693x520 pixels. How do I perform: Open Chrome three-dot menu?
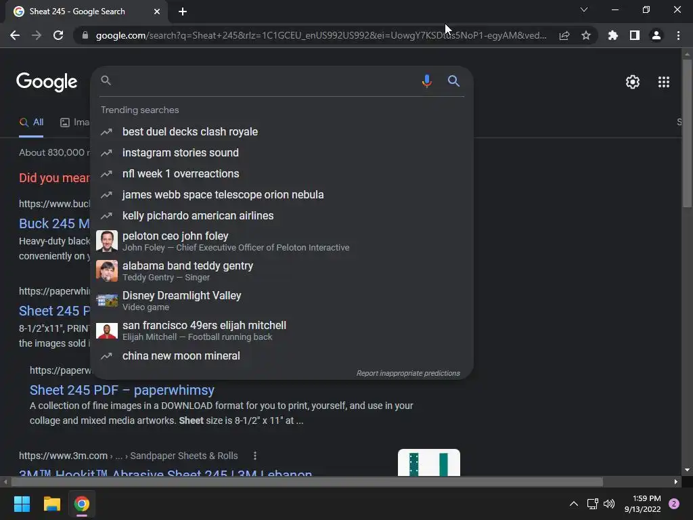(678, 35)
